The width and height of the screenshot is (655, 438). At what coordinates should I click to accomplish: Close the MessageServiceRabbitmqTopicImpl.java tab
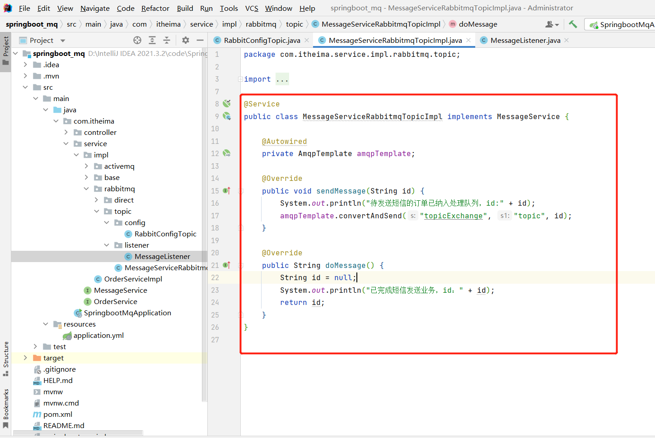(468, 40)
